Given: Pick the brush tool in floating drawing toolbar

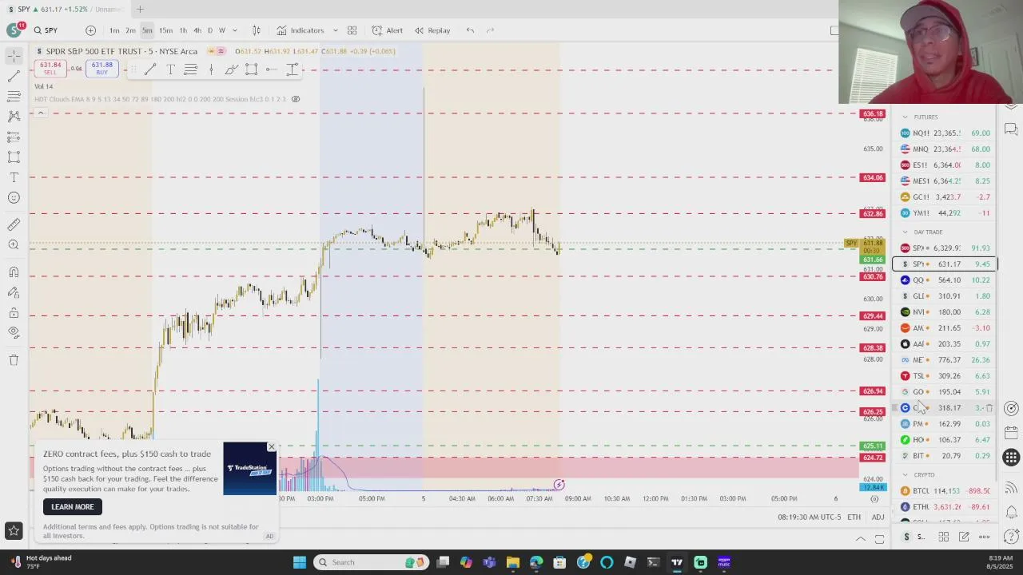Looking at the screenshot, I should tap(231, 70).
